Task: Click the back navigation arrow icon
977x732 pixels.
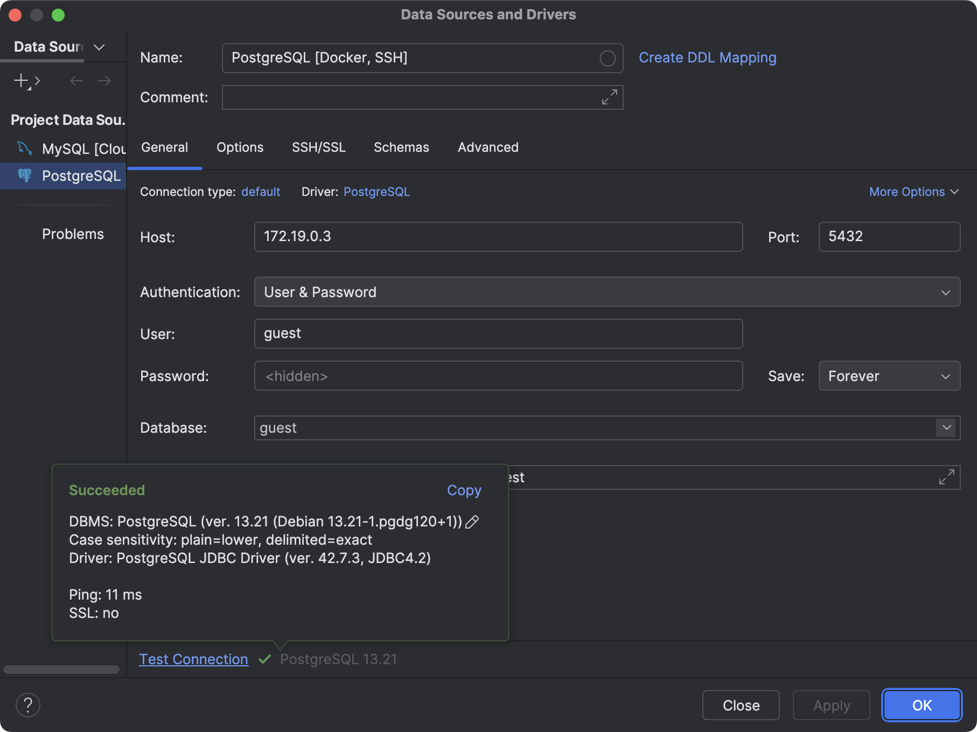Action: [x=76, y=81]
